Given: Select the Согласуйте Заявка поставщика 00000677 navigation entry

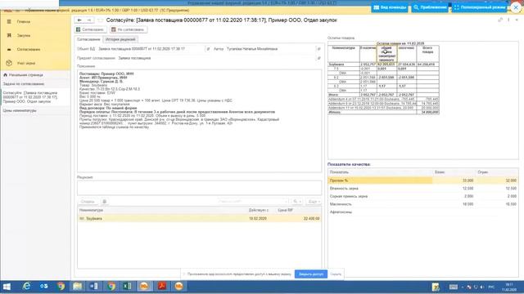Looking at the screenshot, I should pos(31,97).
